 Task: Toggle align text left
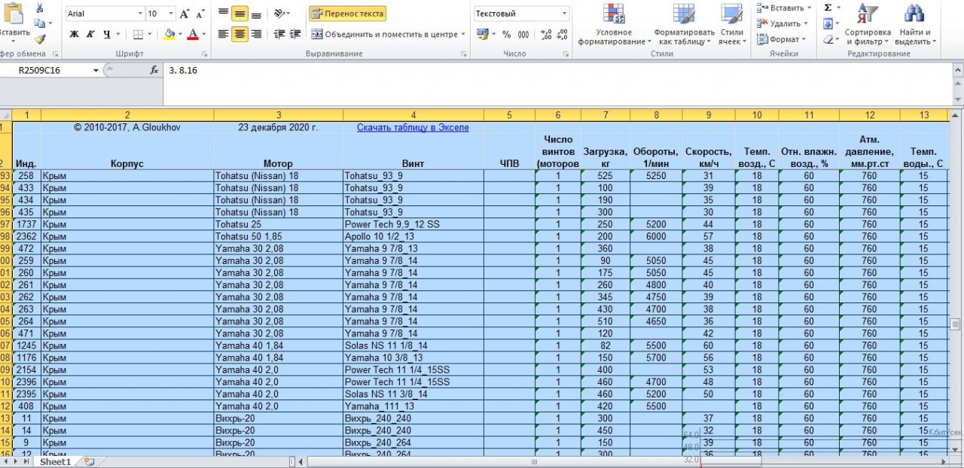(223, 34)
